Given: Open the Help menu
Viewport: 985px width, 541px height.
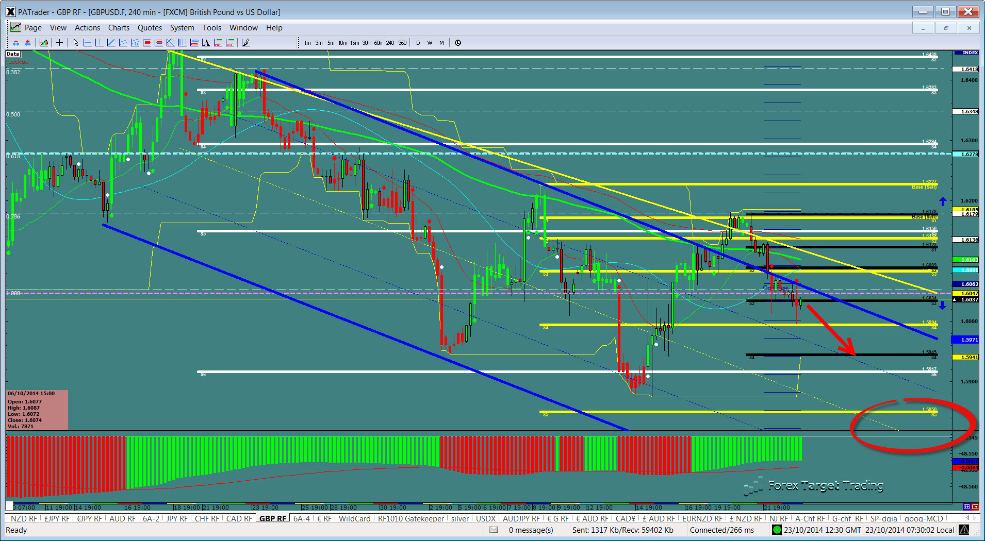Looking at the screenshot, I should pyautogui.click(x=274, y=28).
